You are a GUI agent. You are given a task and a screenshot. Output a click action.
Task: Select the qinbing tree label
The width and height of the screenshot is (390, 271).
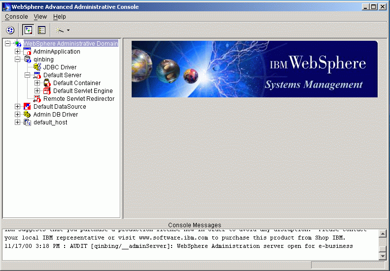tap(43, 60)
